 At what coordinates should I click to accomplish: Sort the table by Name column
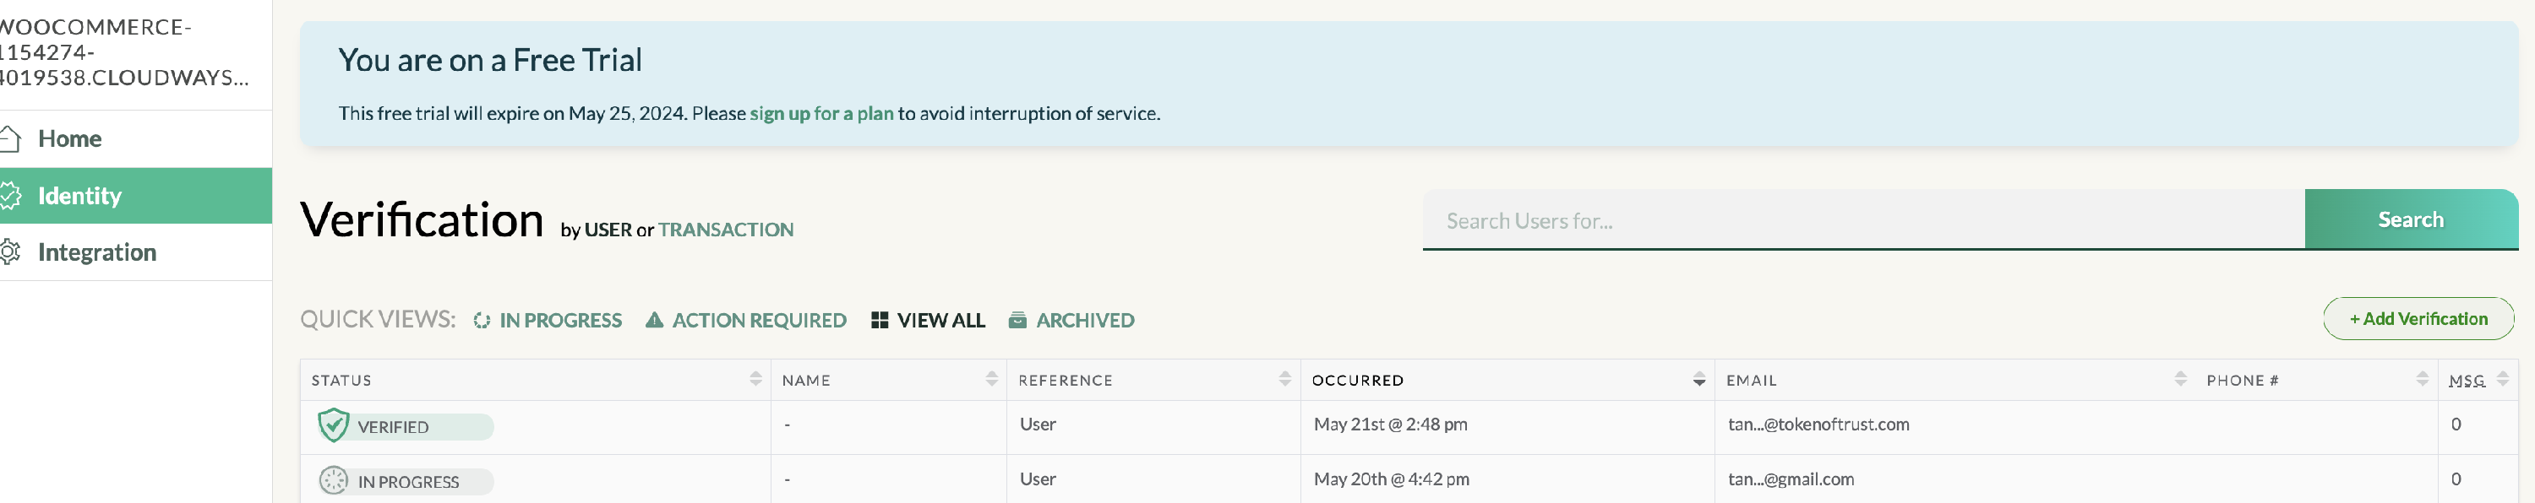pos(991,379)
